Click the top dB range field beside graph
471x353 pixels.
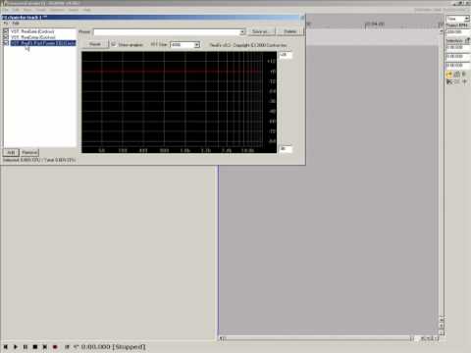(x=286, y=55)
